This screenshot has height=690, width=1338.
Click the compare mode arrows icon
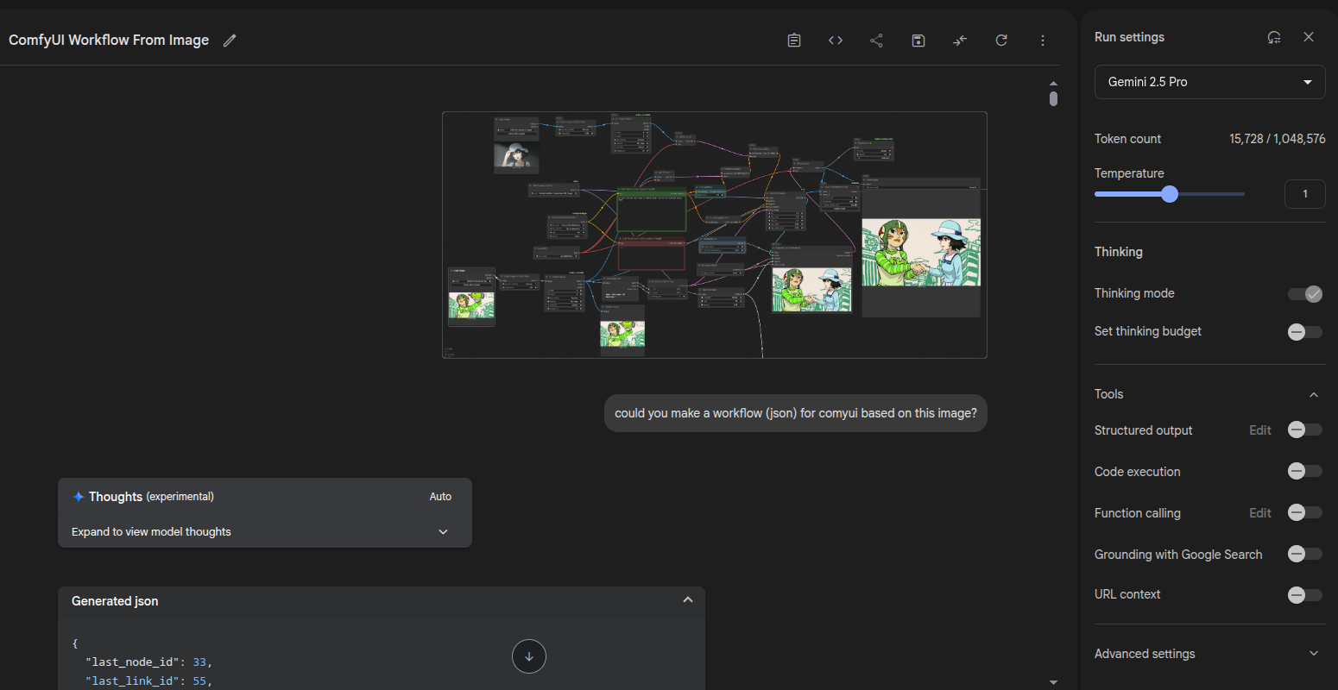pos(960,41)
